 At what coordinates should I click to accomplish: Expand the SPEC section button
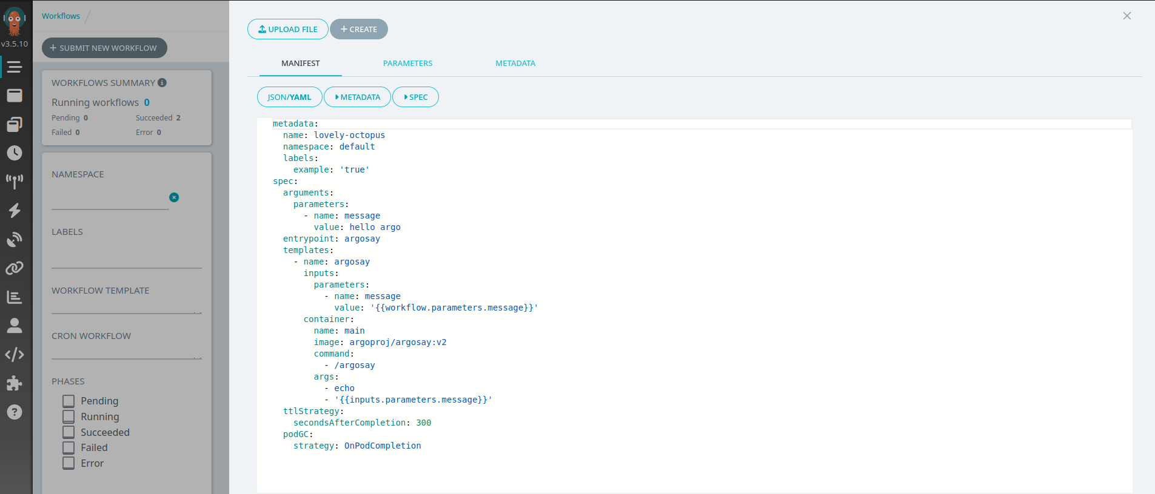click(x=415, y=97)
